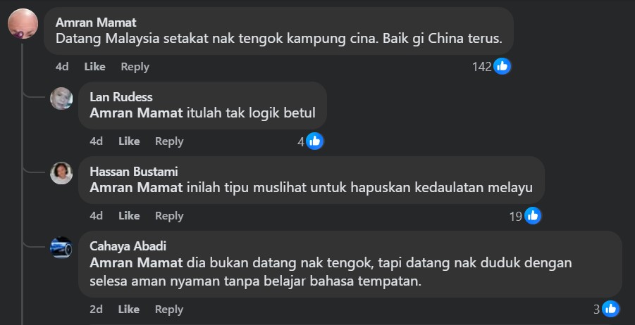Image resolution: width=635 pixels, height=325 pixels.
Task: Open Lan Rudess's avatar
Action: 61,98
